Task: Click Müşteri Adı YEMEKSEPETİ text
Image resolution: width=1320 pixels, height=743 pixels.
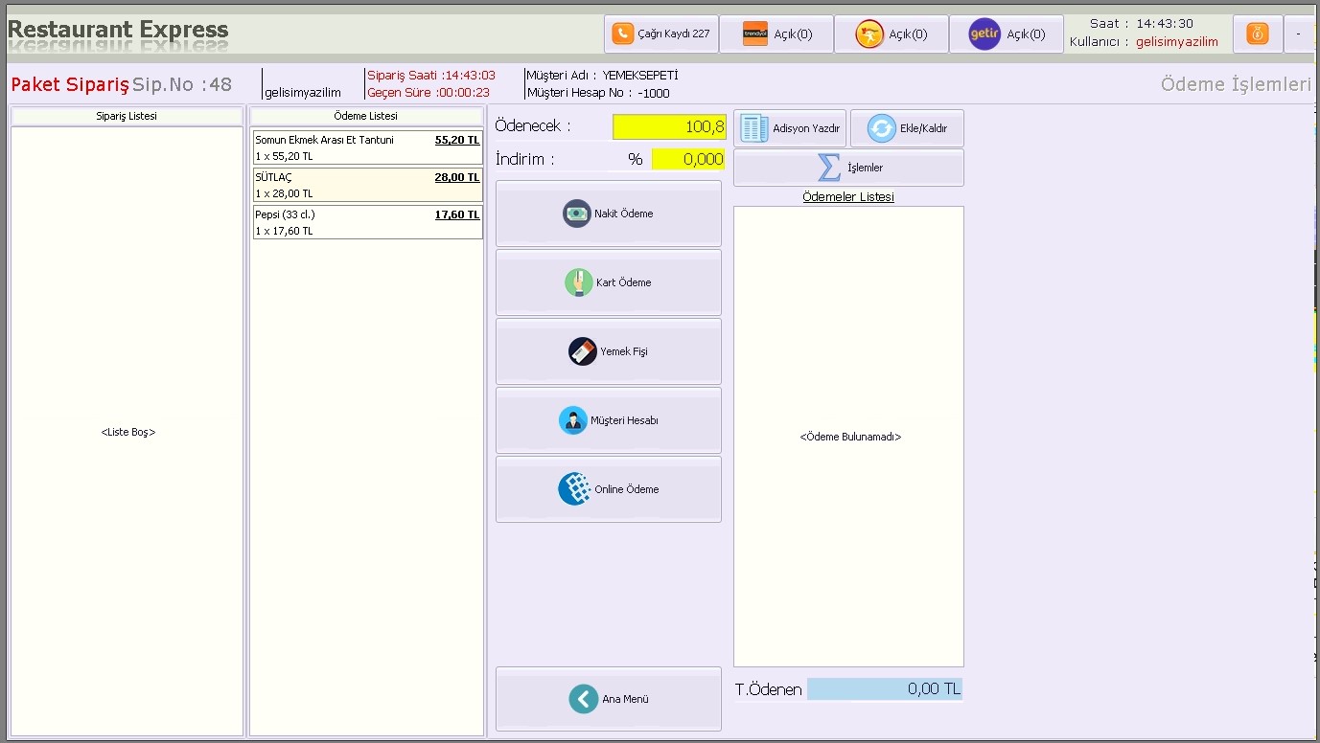Action: pyautogui.click(x=602, y=75)
